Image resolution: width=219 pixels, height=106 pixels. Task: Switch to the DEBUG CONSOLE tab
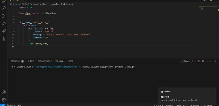45,61
